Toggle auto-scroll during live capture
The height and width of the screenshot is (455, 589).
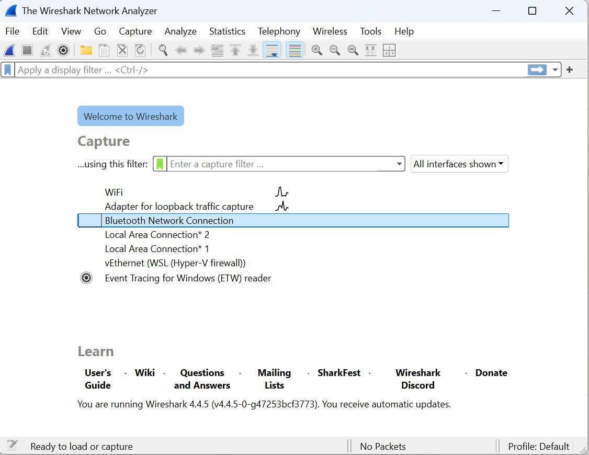pyautogui.click(x=271, y=50)
